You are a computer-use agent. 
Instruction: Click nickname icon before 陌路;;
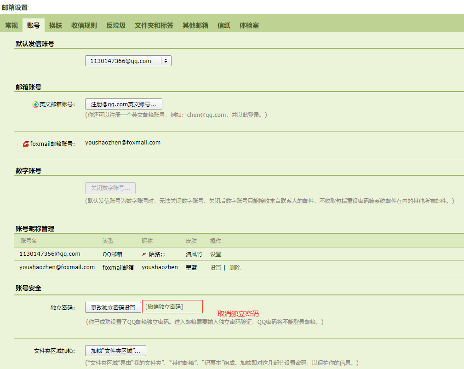click(144, 254)
